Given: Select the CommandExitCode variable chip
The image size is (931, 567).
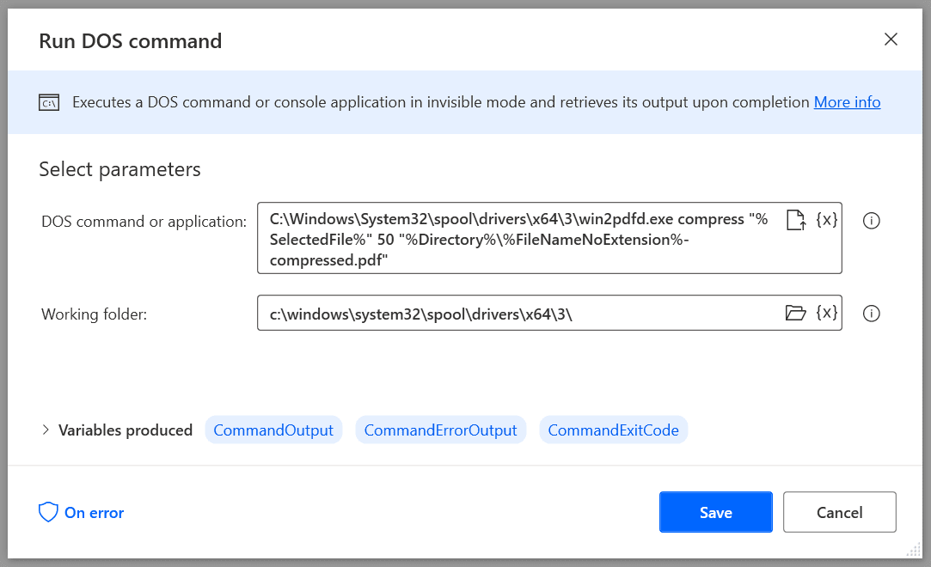Looking at the screenshot, I should tap(613, 430).
